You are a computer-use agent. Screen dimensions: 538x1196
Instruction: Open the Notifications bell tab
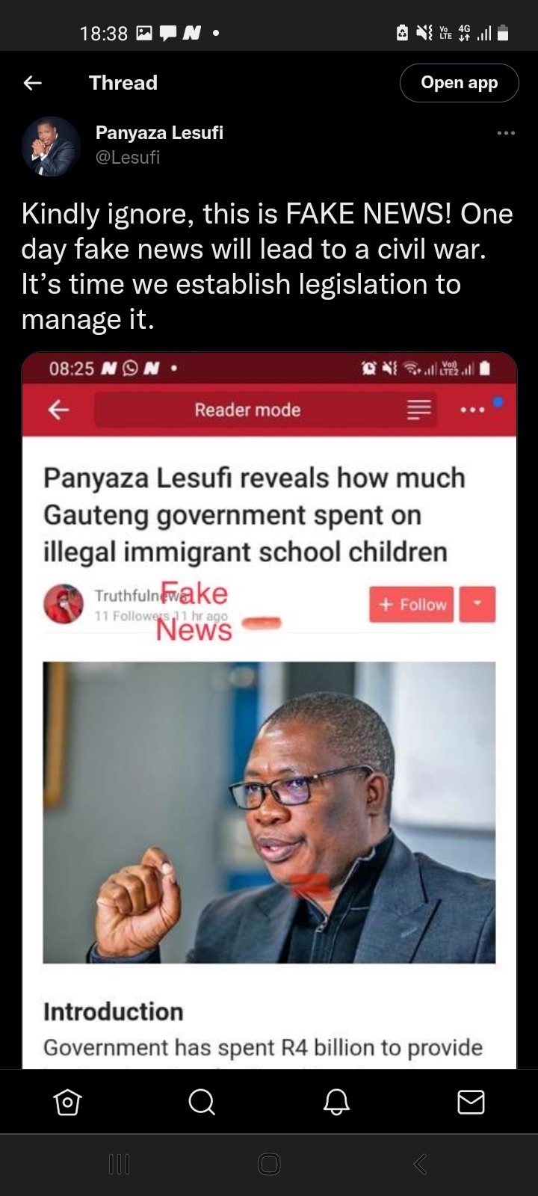[x=336, y=1102]
